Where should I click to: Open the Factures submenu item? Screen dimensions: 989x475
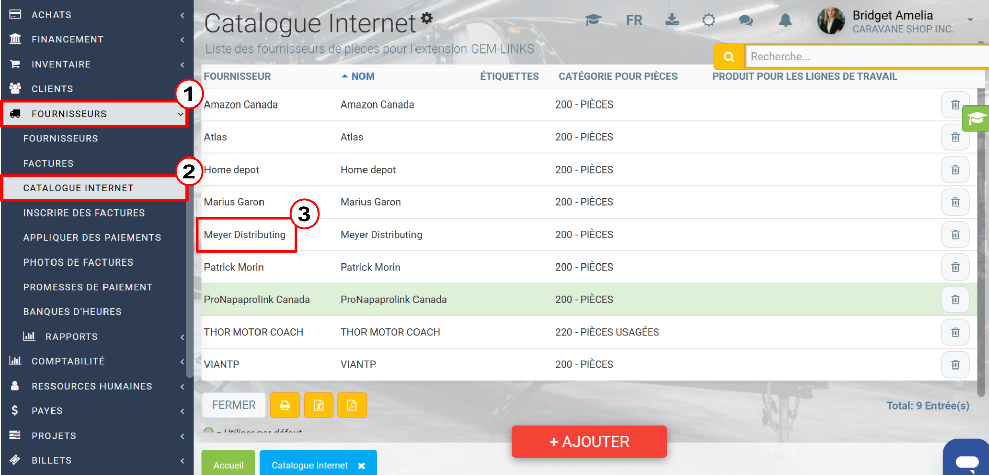click(x=48, y=163)
